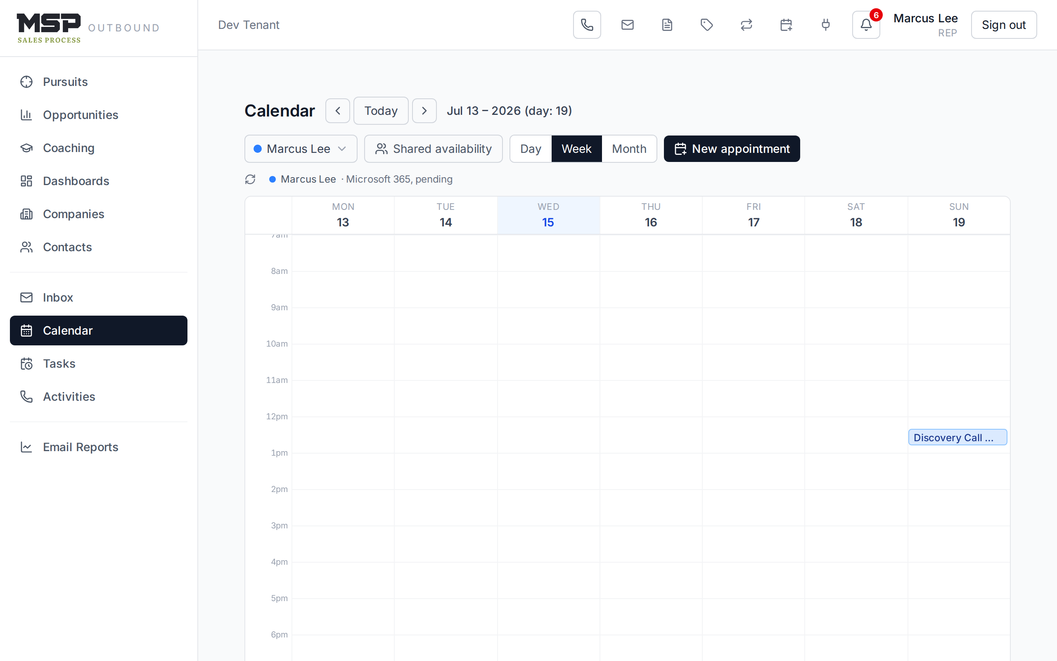Image resolution: width=1057 pixels, height=661 pixels.
Task: Open the mail envelope icon in header
Action: (x=627, y=25)
